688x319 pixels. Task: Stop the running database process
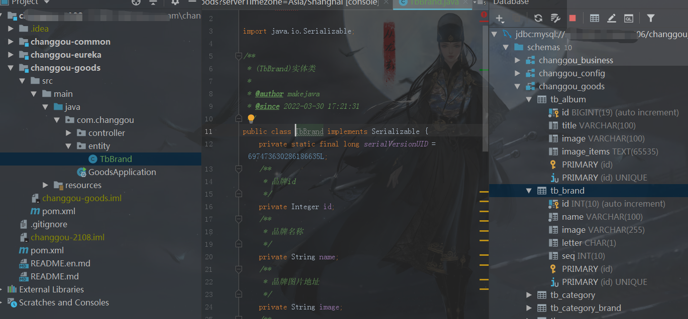(572, 18)
